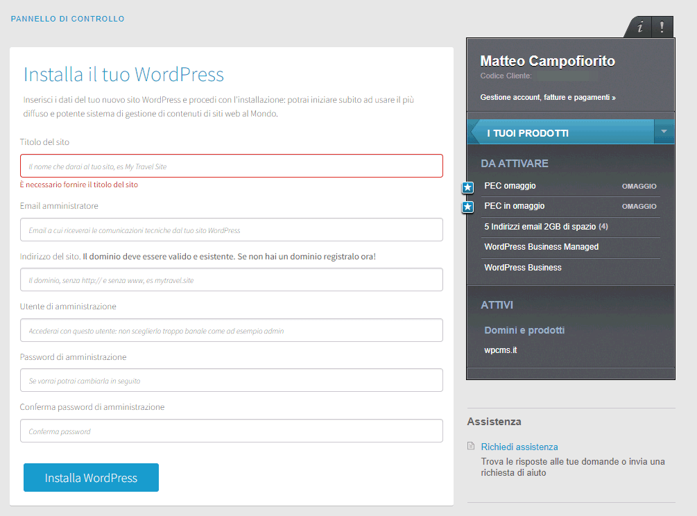Open the WordPress Business product
Image resolution: width=697 pixels, height=516 pixels.
coord(523,268)
